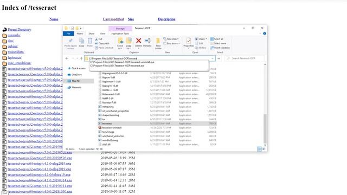Click the Rename ribbon button
This screenshot has height=195, width=347.
pos(147,42)
